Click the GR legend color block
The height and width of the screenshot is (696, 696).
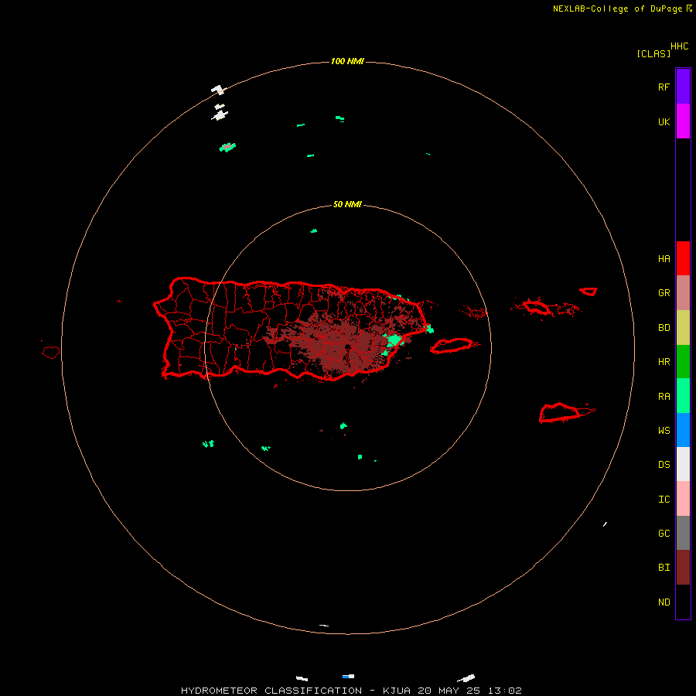click(x=683, y=292)
